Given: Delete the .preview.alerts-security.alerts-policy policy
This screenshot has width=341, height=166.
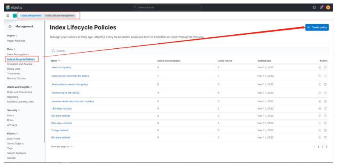Looking at the screenshot, I should click(325, 101).
